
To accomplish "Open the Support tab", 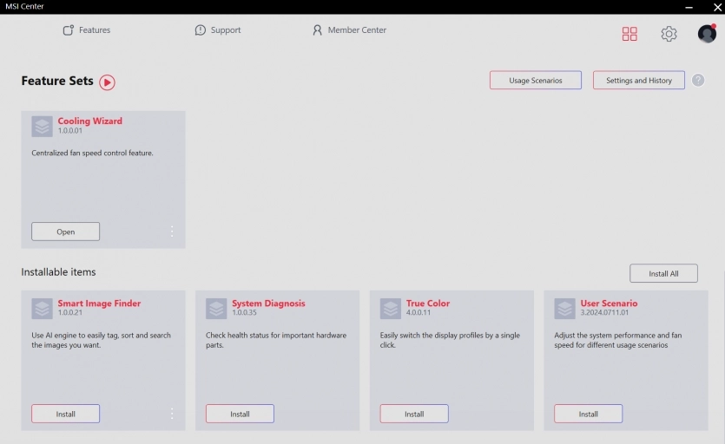I will [x=218, y=30].
